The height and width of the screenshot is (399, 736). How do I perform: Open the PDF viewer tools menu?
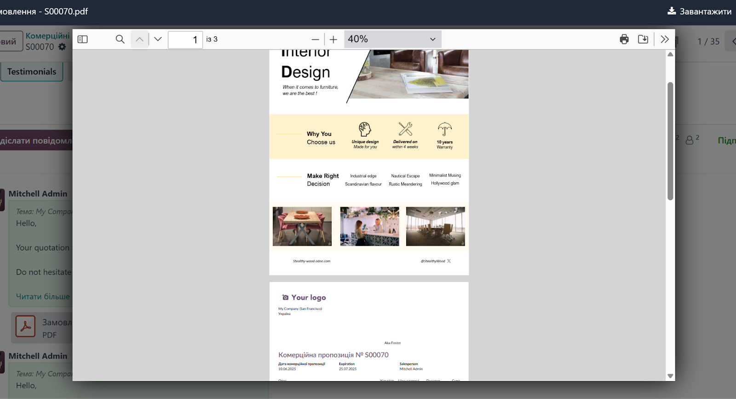(665, 39)
